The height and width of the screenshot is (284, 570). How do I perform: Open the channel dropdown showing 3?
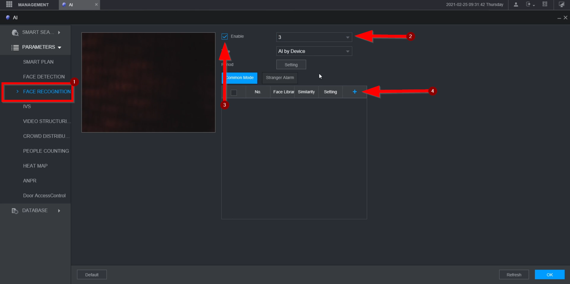[314, 37]
